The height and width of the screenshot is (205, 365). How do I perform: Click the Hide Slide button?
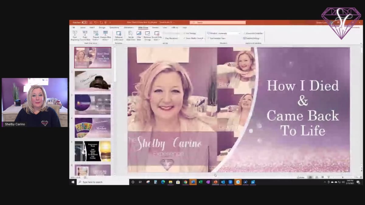pos(139,35)
